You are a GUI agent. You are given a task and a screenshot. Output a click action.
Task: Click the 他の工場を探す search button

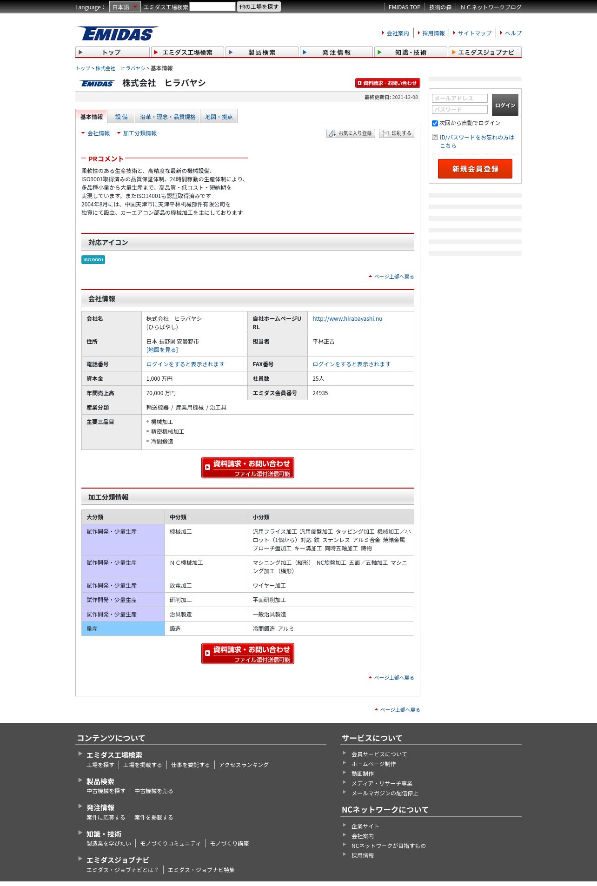click(259, 7)
